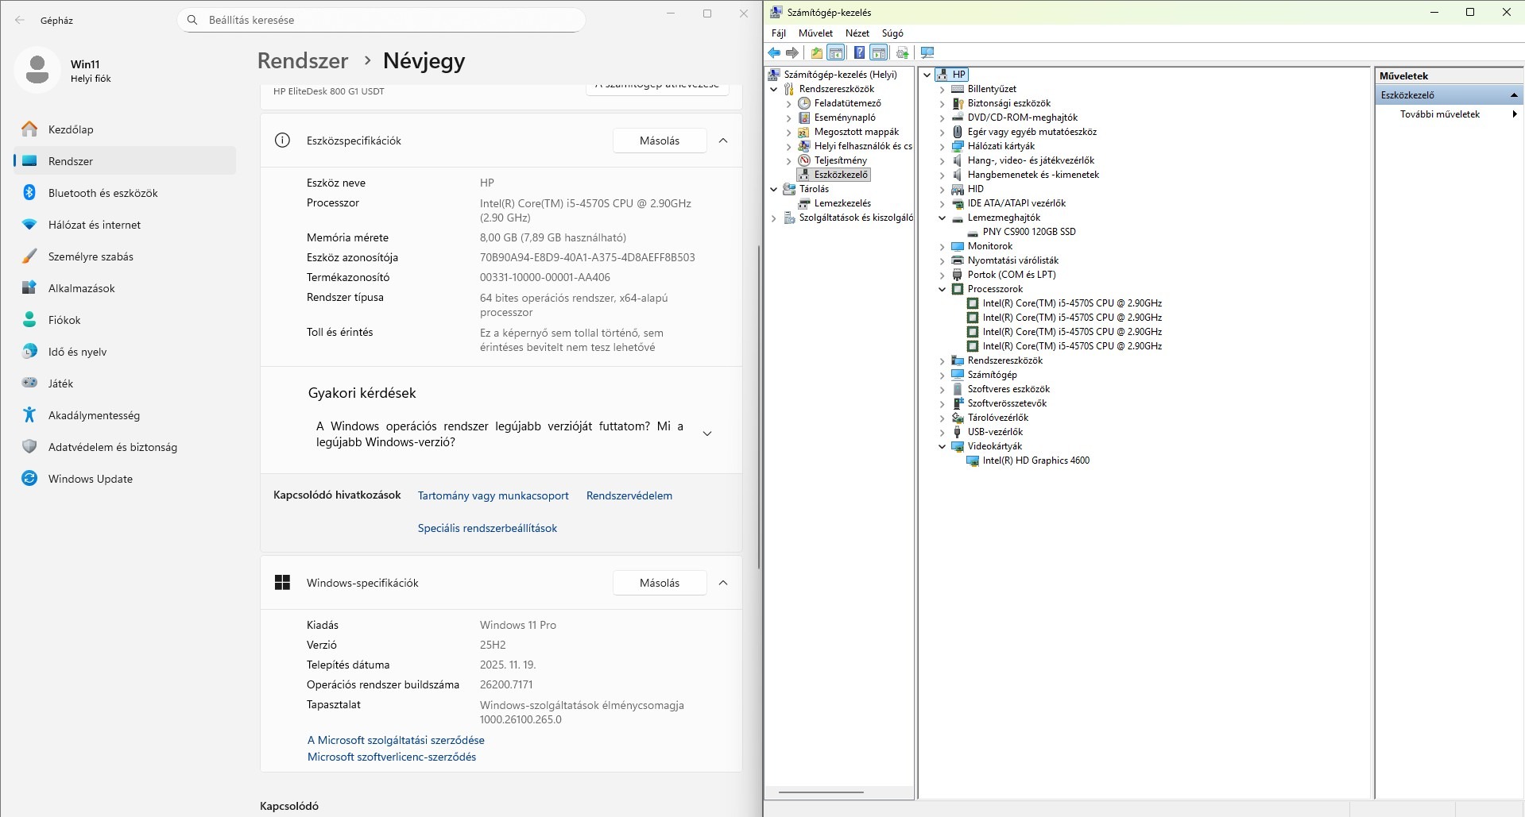Click the Back arrow in Computer Management toolbar
This screenshot has width=1525, height=817.
coord(774,53)
